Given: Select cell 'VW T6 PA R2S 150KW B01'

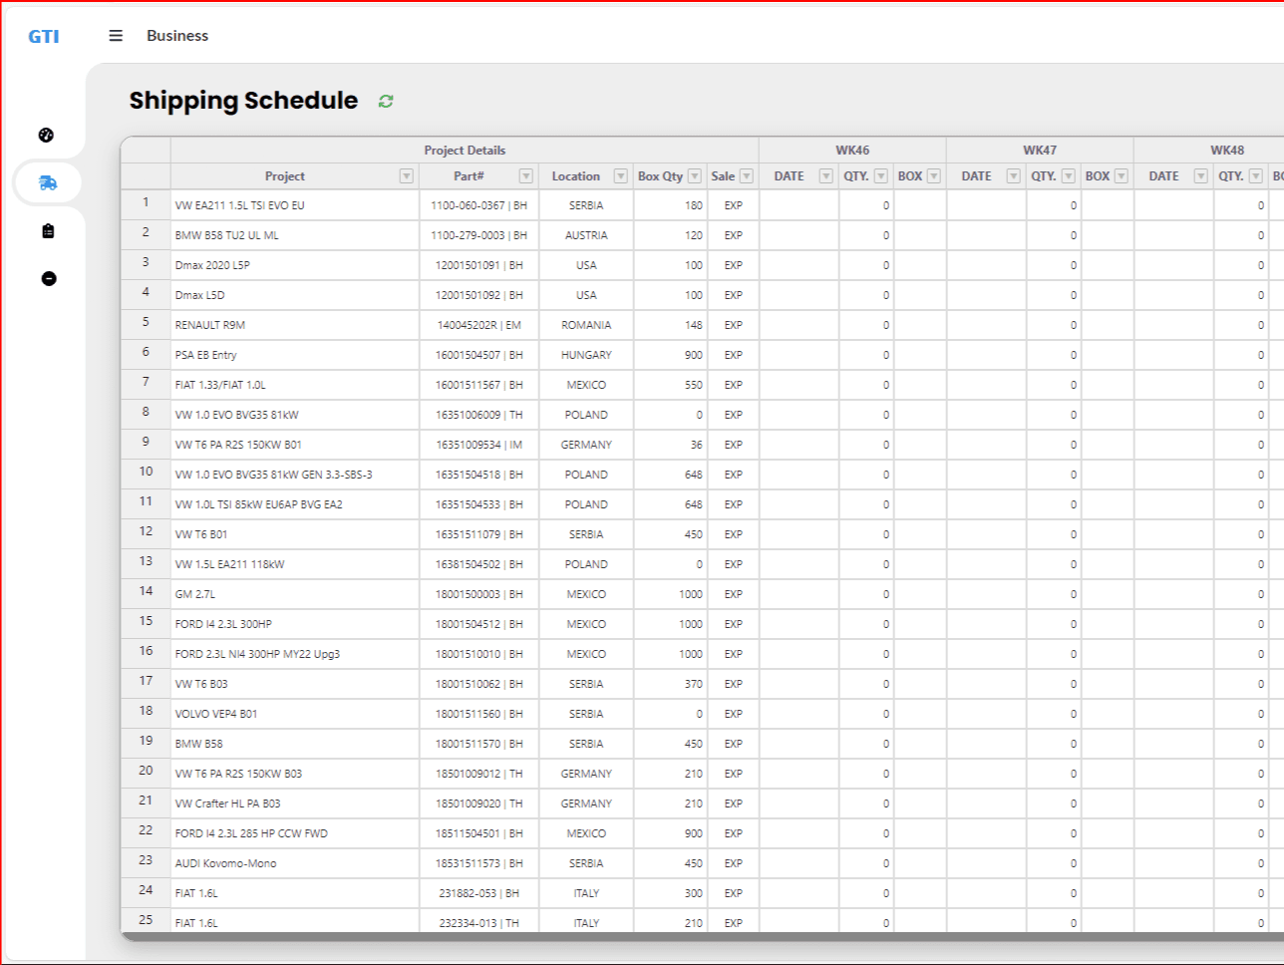Looking at the screenshot, I should coord(295,445).
